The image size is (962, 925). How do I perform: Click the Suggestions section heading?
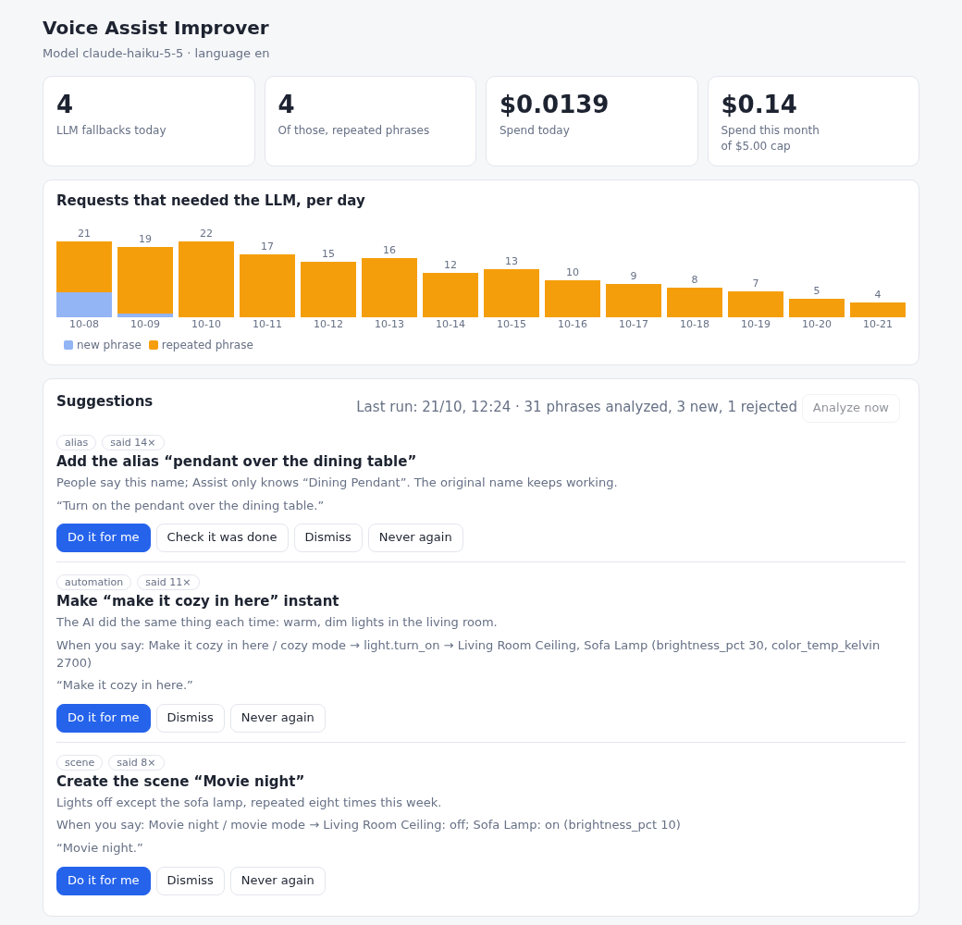tap(105, 401)
